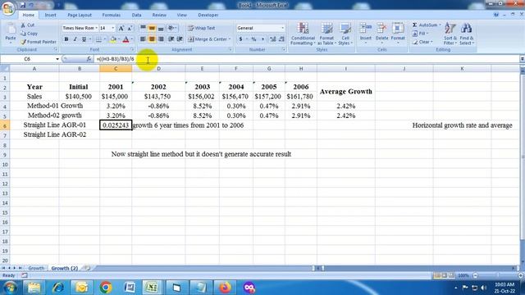Viewport: 525px width, 295px height.
Task: Toggle Underline formatting
Action: [84, 39]
